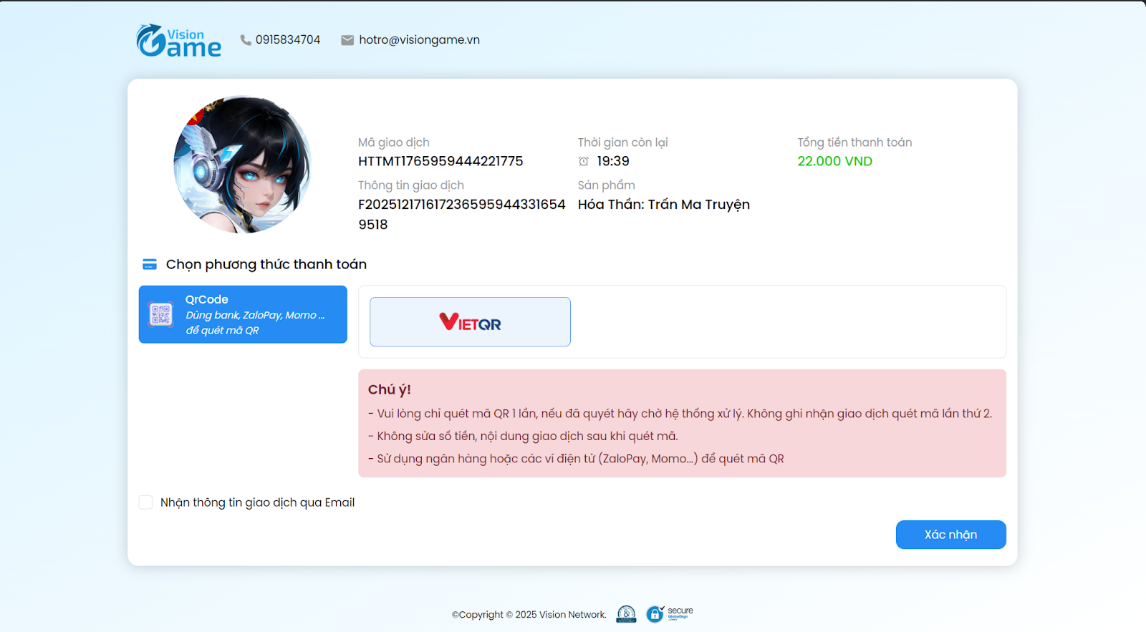
Task: Click the email envelope icon in header
Action: [347, 40]
